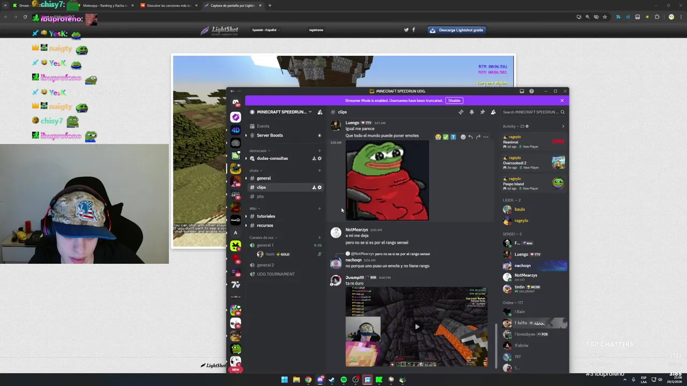
Task: Disable Streamer Mode
Action: click(x=454, y=100)
